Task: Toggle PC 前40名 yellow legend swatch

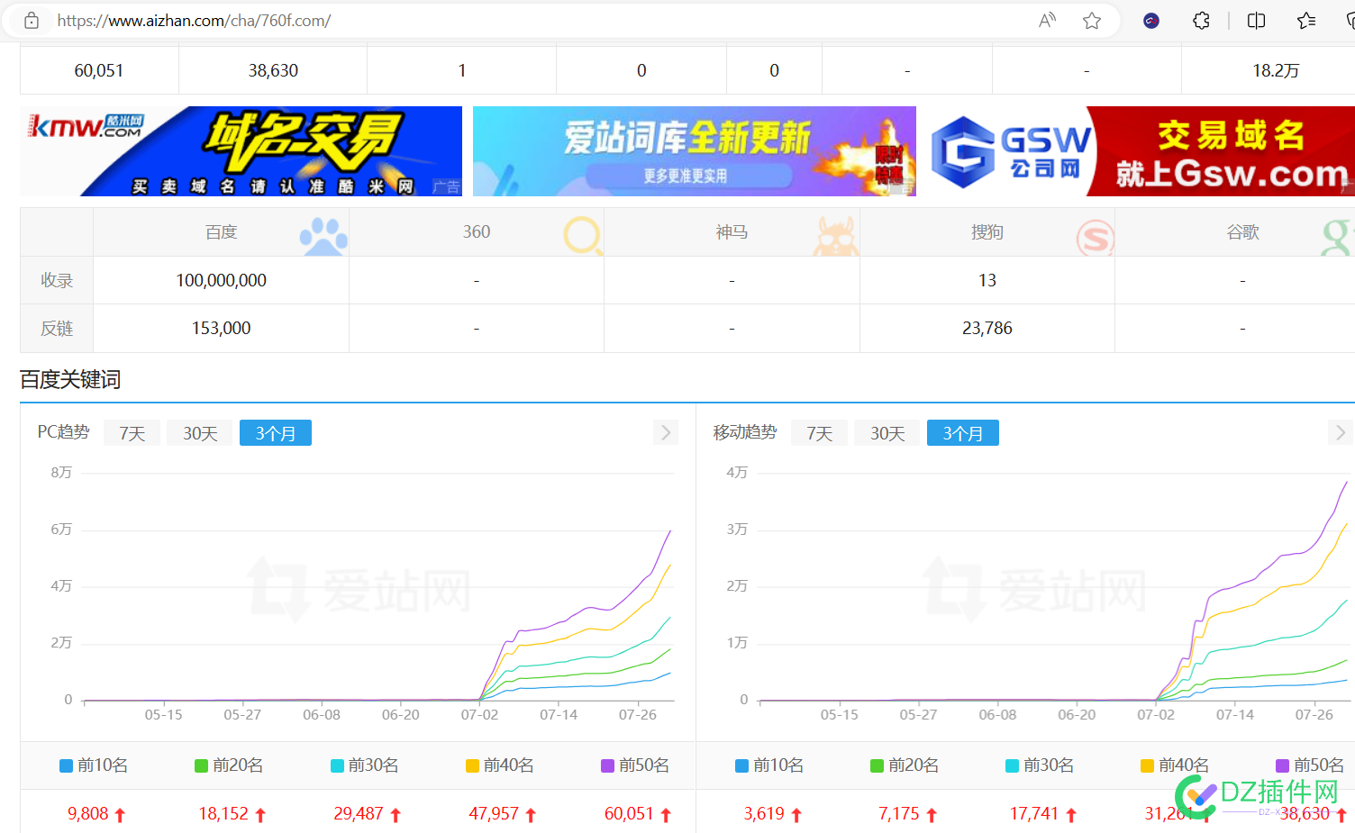Action: coord(472,765)
